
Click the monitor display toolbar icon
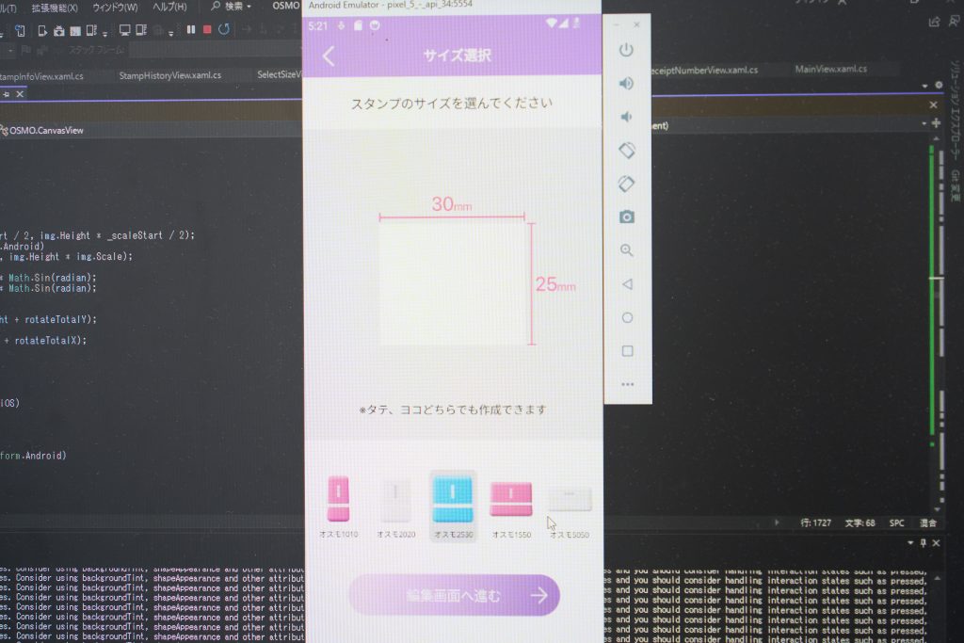click(124, 29)
